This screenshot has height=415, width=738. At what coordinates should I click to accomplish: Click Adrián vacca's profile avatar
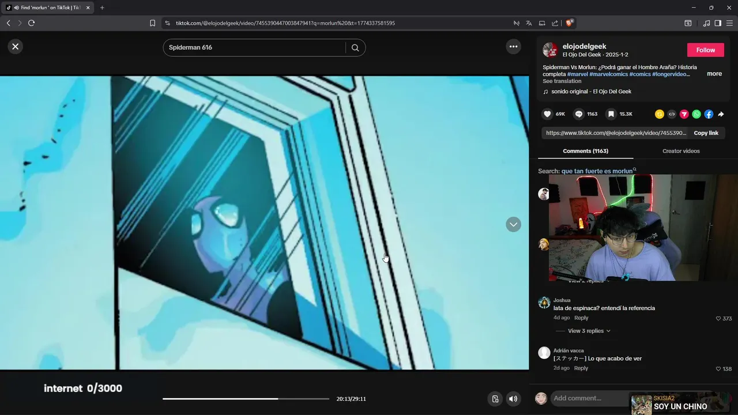tap(544, 353)
